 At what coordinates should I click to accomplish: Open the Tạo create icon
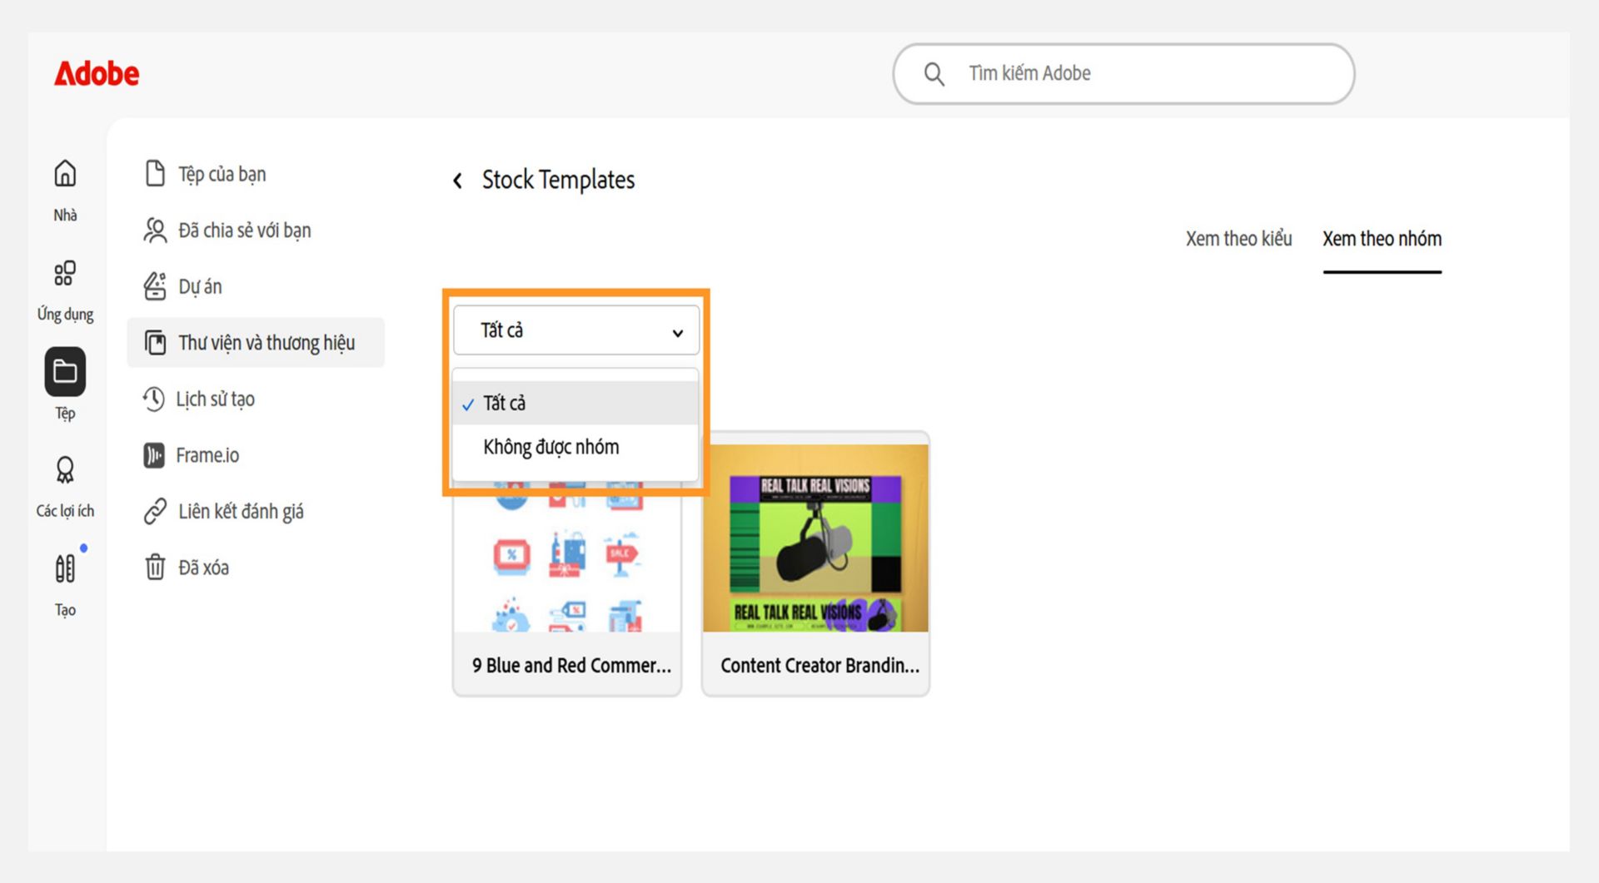point(65,568)
